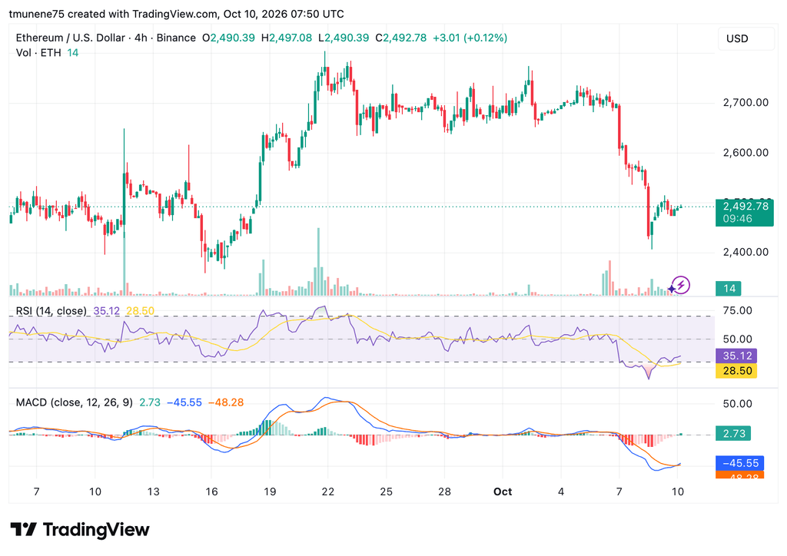Viewport: 787px width, 556px height.
Task: Click the green MACD histogram label 2.73
Action: coord(733,434)
